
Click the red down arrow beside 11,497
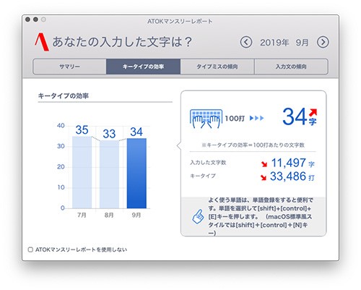click(264, 164)
